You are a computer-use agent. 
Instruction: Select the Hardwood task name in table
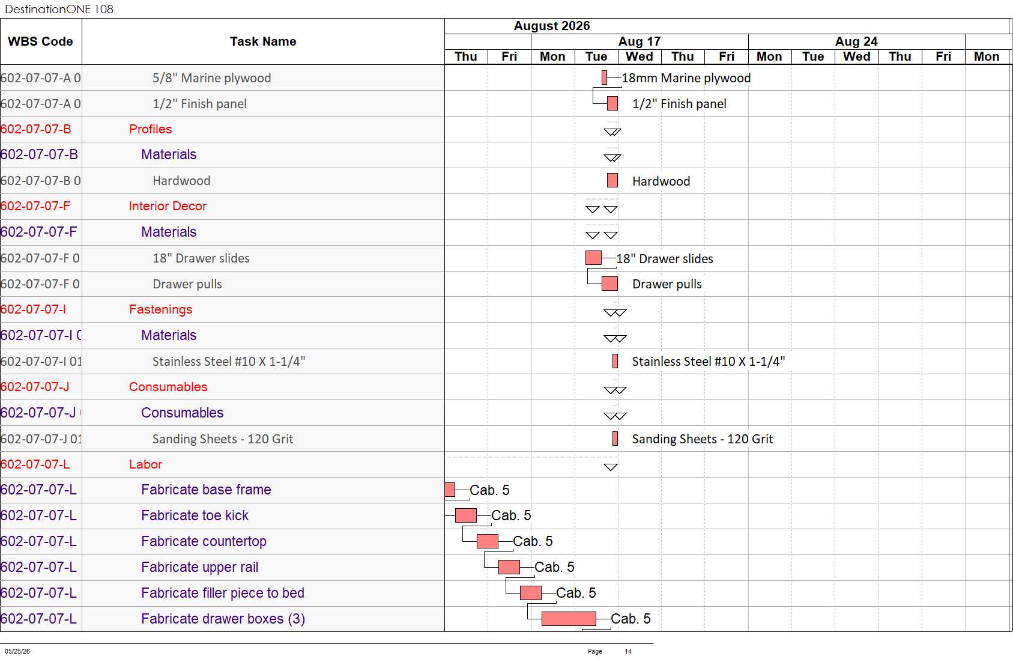181,181
